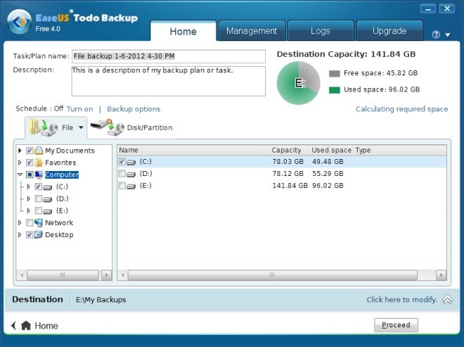Select the File backup tab

point(56,127)
